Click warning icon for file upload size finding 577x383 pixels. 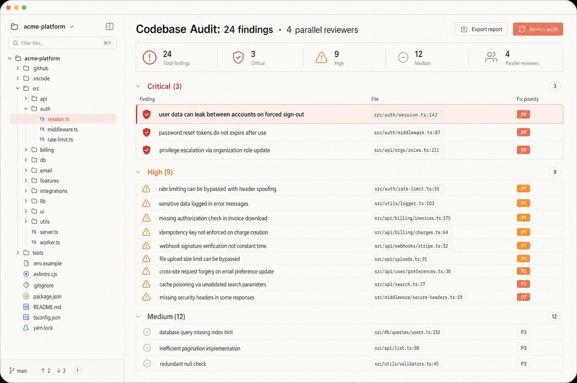click(146, 258)
